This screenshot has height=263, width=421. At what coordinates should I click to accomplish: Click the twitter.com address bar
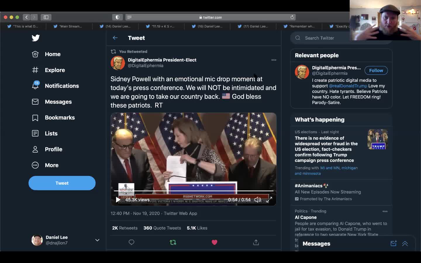pyautogui.click(x=210, y=17)
